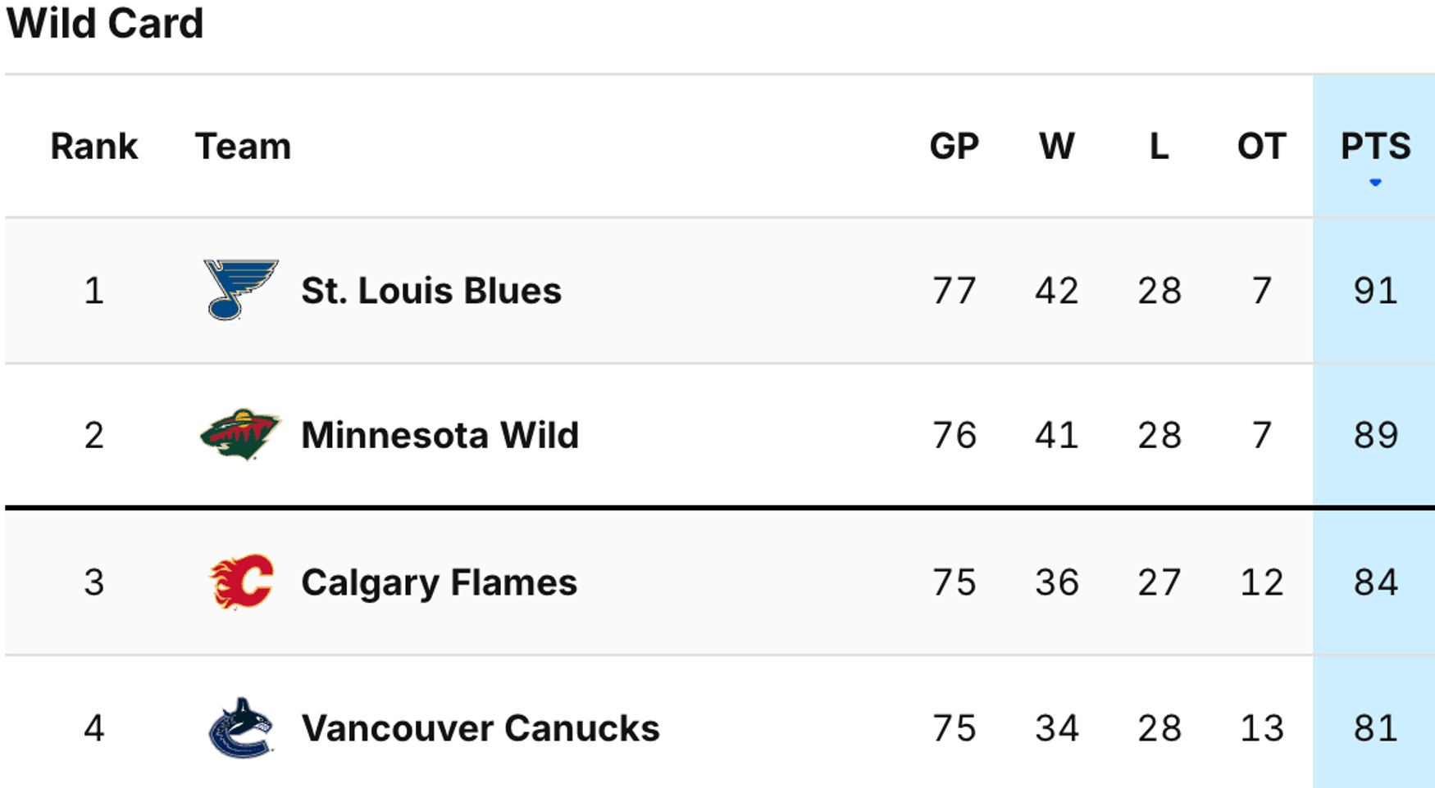Sort table by OT column header
The image size is (1435, 788).
click(x=1261, y=147)
